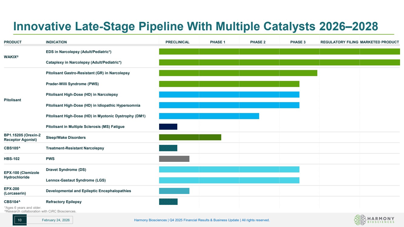Click the PHASE 1 column header
This screenshot has width=404, height=227.
[218, 42]
